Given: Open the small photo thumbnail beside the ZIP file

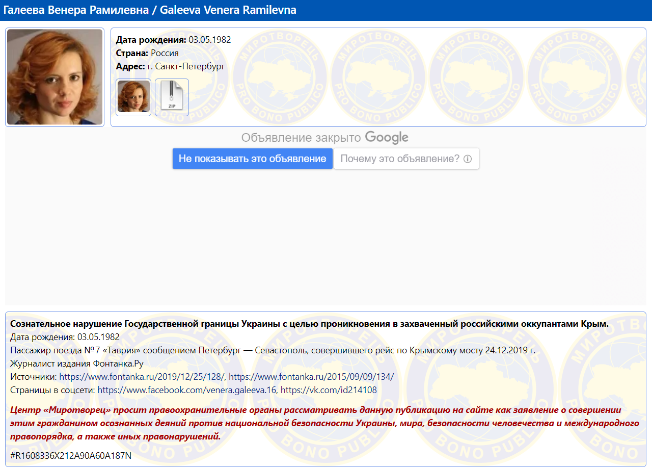Looking at the screenshot, I should click(x=133, y=97).
